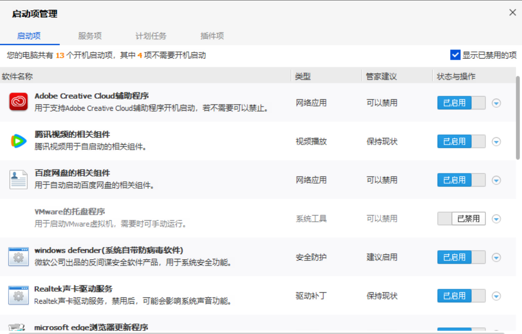This screenshot has height=334, width=522.
Task: Click the 类型 column header
Action: [x=303, y=77]
